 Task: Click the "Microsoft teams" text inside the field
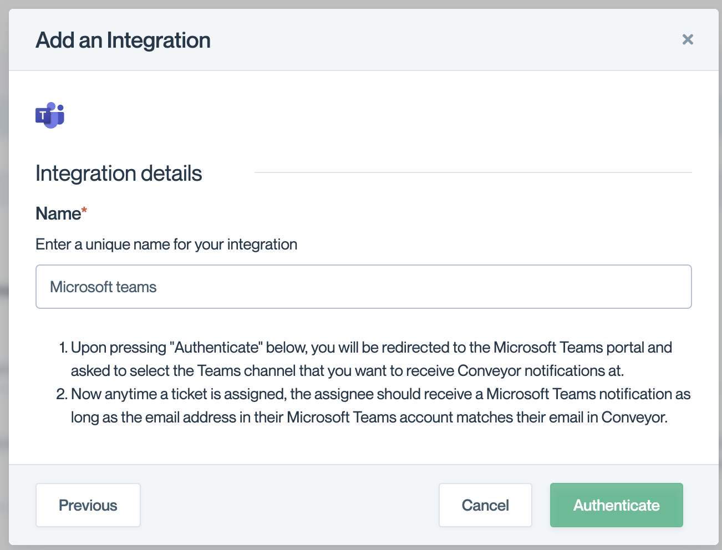pos(103,287)
